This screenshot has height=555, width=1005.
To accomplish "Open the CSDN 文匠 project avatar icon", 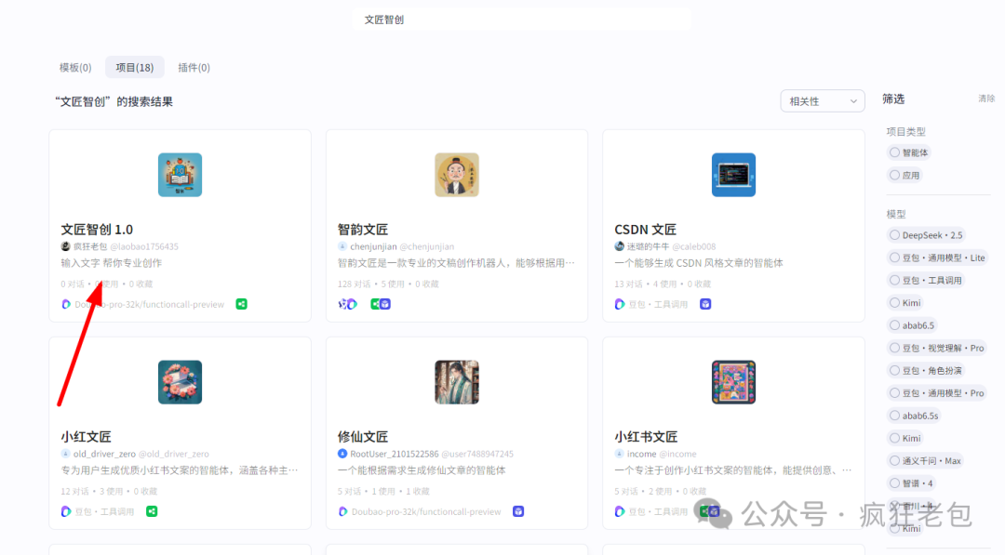I will pyautogui.click(x=734, y=175).
